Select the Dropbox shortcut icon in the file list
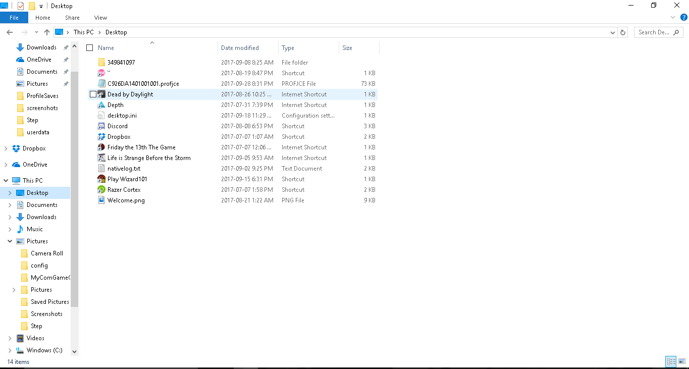 (x=101, y=137)
